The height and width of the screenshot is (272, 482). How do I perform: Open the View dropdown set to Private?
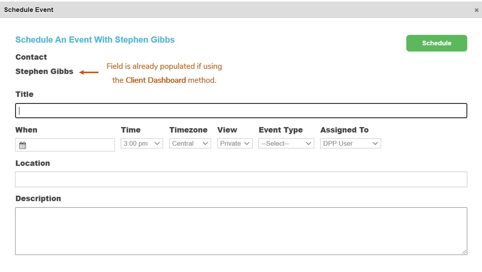235,143
